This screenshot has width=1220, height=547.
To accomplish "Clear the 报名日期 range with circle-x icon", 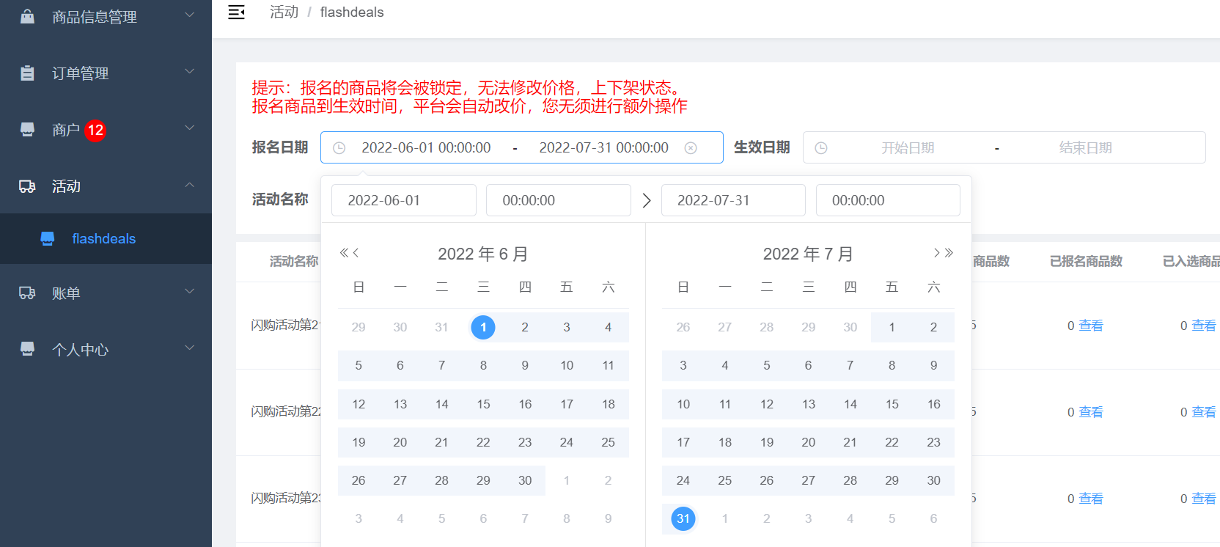I will 691,148.
